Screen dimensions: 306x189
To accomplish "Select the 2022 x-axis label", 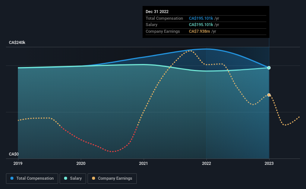I will pyautogui.click(x=206, y=163).
